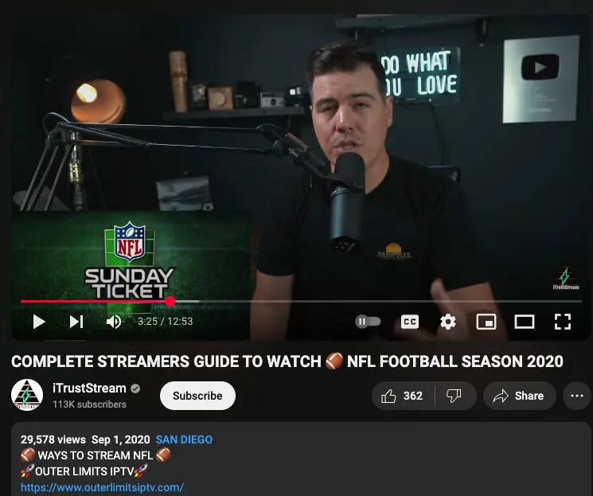The image size is (593, 496).
Task: Seek using the red progress bar scrubber
Action: click(x=170, y=301)
